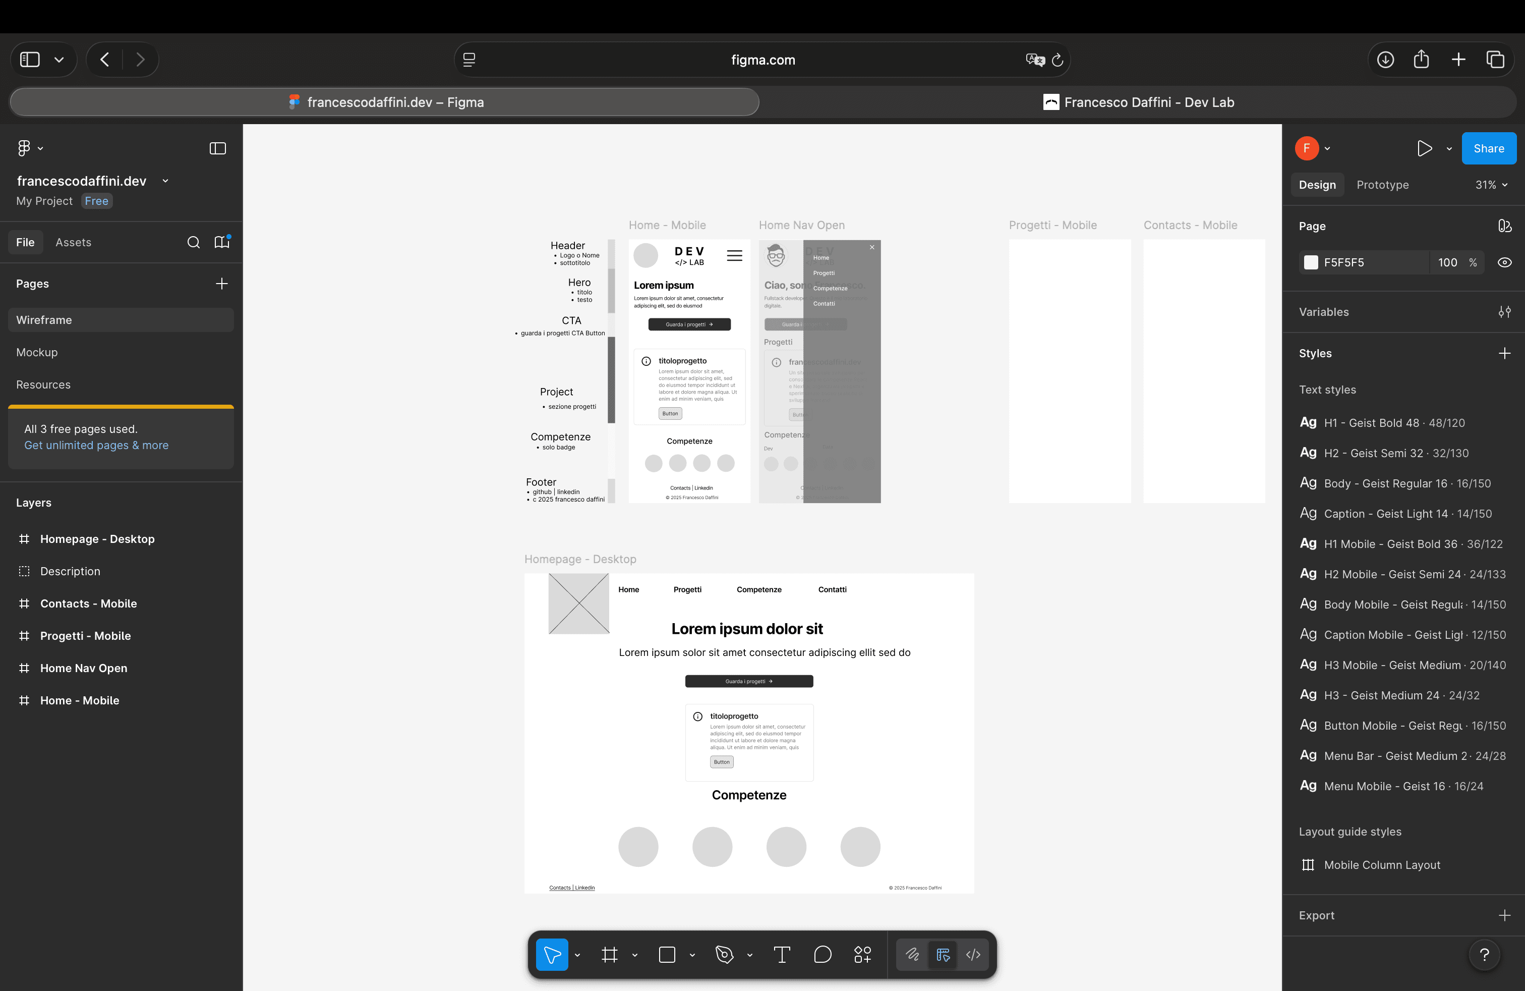Expand the Frame tool options chevron
This screenshot has height=991, width=1525.
click(x=635, y=955)
